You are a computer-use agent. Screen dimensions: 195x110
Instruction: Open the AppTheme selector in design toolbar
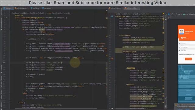(x=192, y=14)
